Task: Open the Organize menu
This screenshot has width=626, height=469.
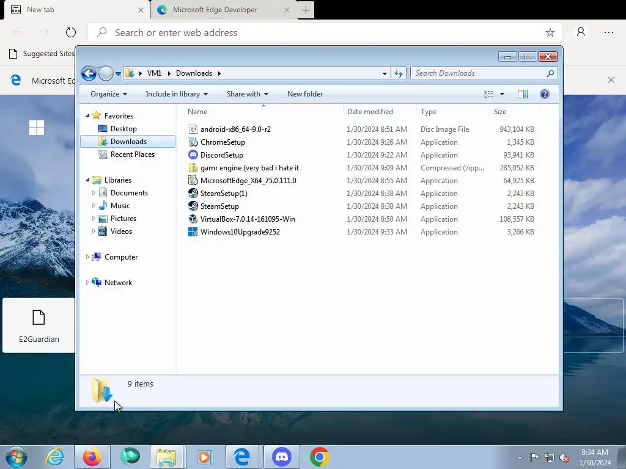Action: [109, 94]
